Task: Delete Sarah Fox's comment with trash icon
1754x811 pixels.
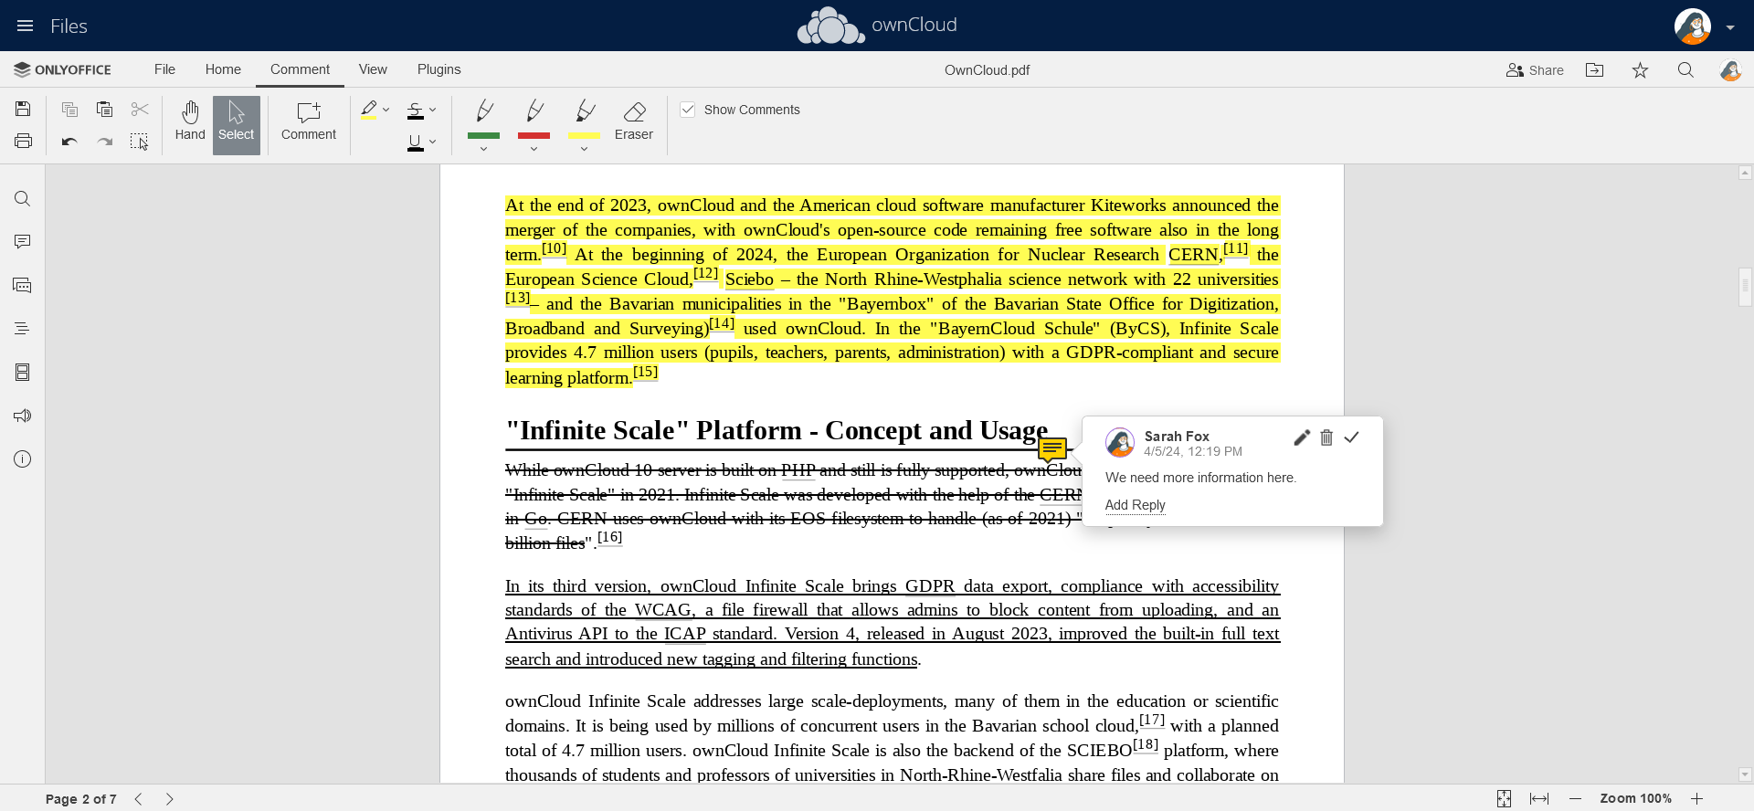Action: click(1326, 437)
